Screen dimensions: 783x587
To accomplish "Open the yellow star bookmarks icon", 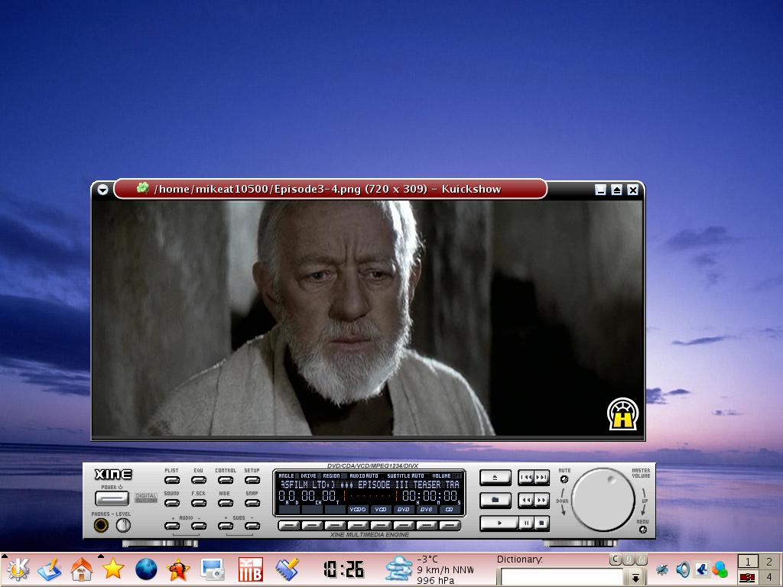I will click(113, 569).
